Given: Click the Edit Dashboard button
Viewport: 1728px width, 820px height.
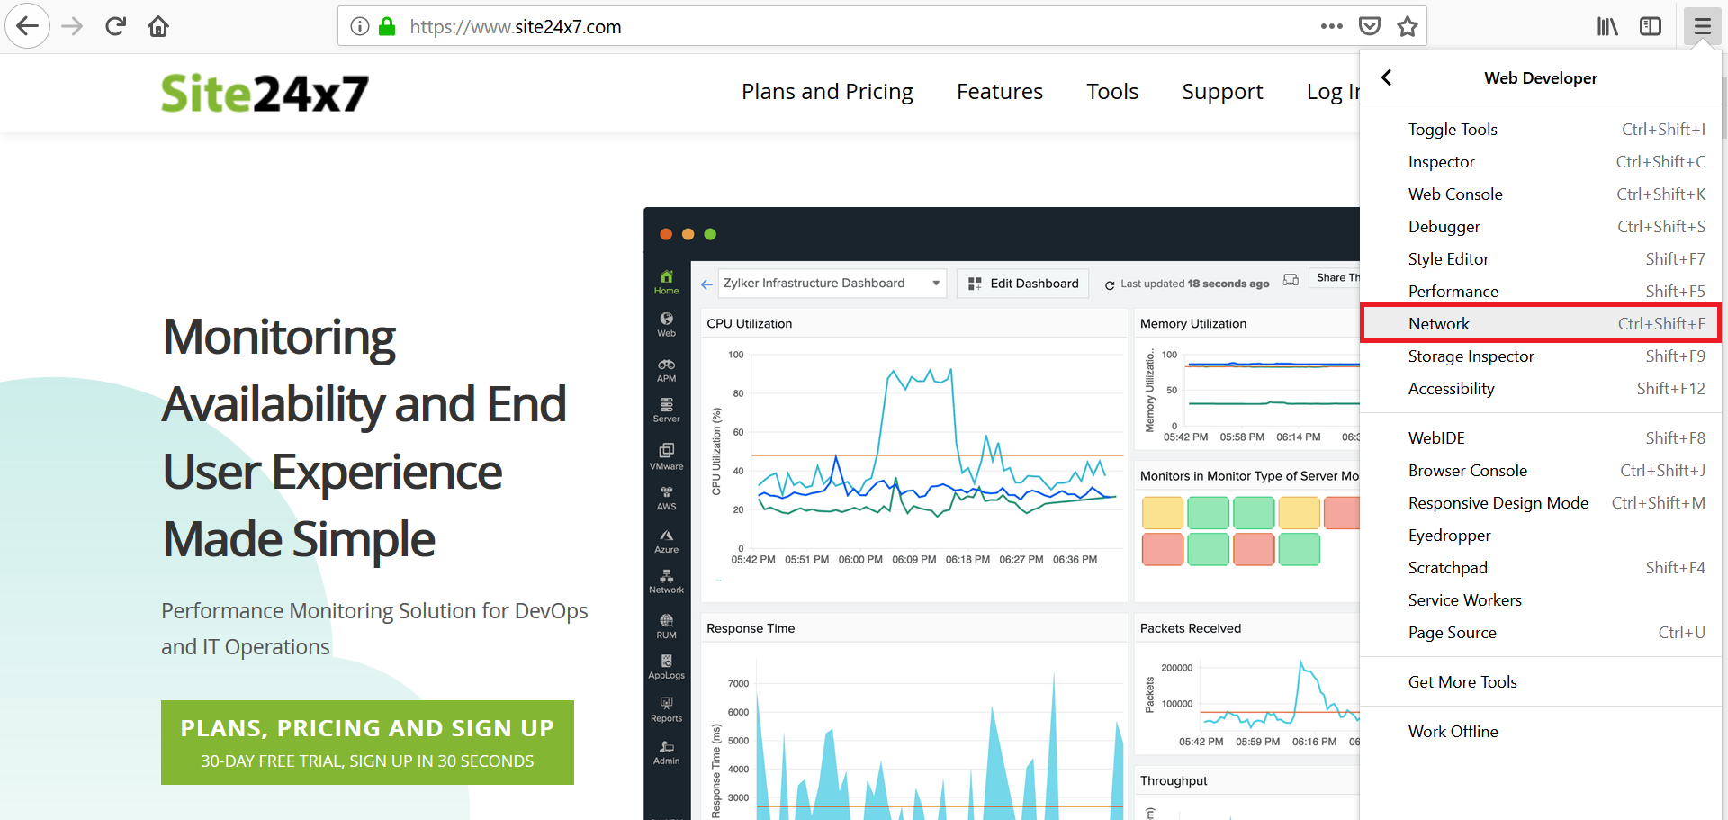Looking at the screenshot, I should tap(1023, 284).
